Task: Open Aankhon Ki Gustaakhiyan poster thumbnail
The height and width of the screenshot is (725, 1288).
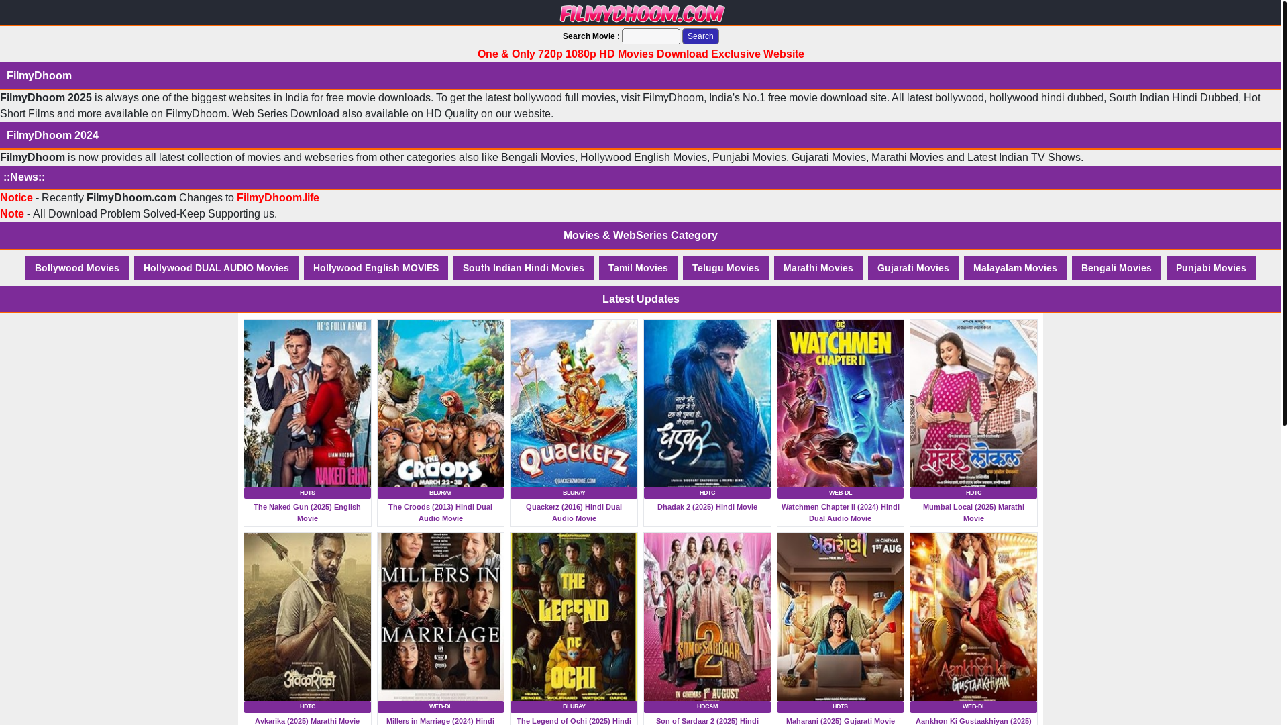Action: 973,617
